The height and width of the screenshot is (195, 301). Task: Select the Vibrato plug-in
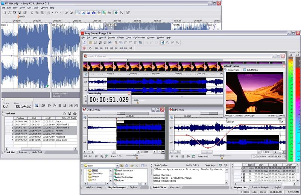119,174
